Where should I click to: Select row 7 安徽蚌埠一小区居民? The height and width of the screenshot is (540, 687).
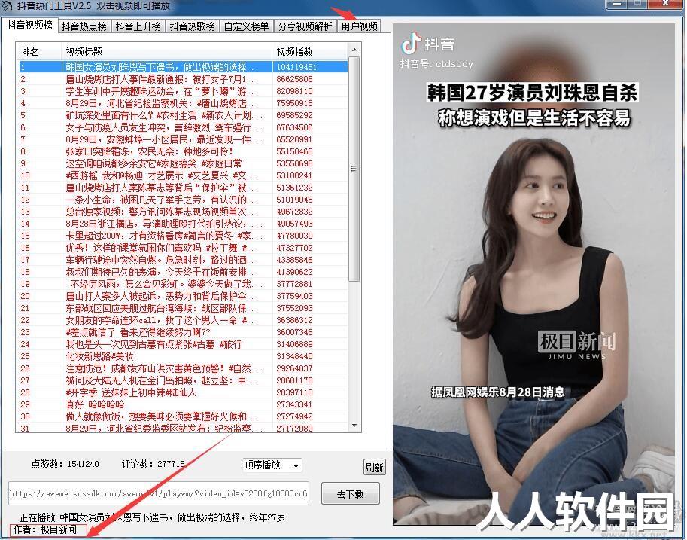[x=183, y=139]
